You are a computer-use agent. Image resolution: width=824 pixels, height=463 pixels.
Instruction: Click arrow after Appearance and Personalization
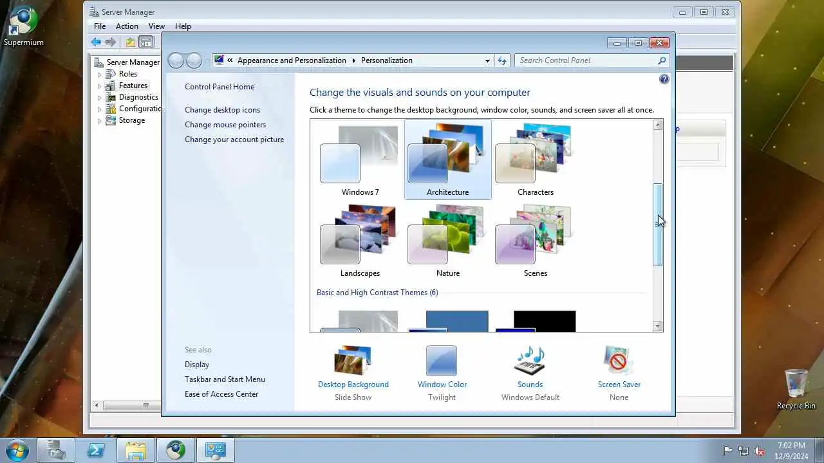coord(353,60)
